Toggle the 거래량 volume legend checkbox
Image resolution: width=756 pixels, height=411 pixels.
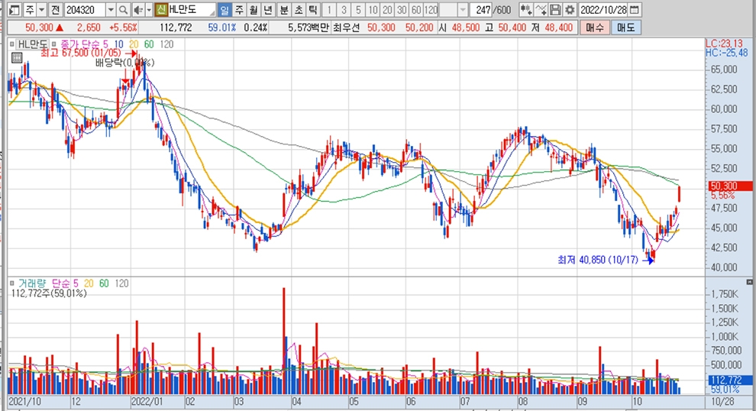click(13, 283)
